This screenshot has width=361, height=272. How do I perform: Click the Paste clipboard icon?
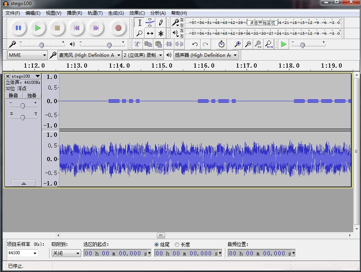coord(158,44)
